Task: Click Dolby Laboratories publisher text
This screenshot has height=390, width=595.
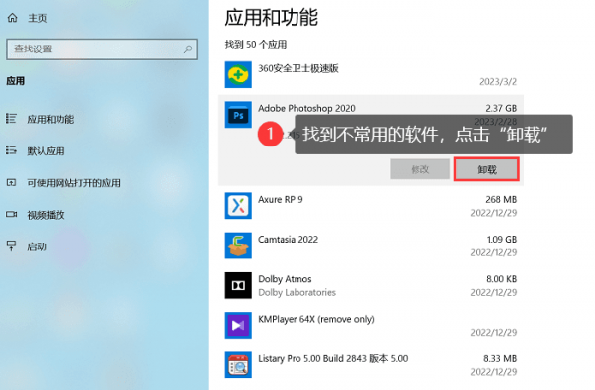Action: (297, 292)
